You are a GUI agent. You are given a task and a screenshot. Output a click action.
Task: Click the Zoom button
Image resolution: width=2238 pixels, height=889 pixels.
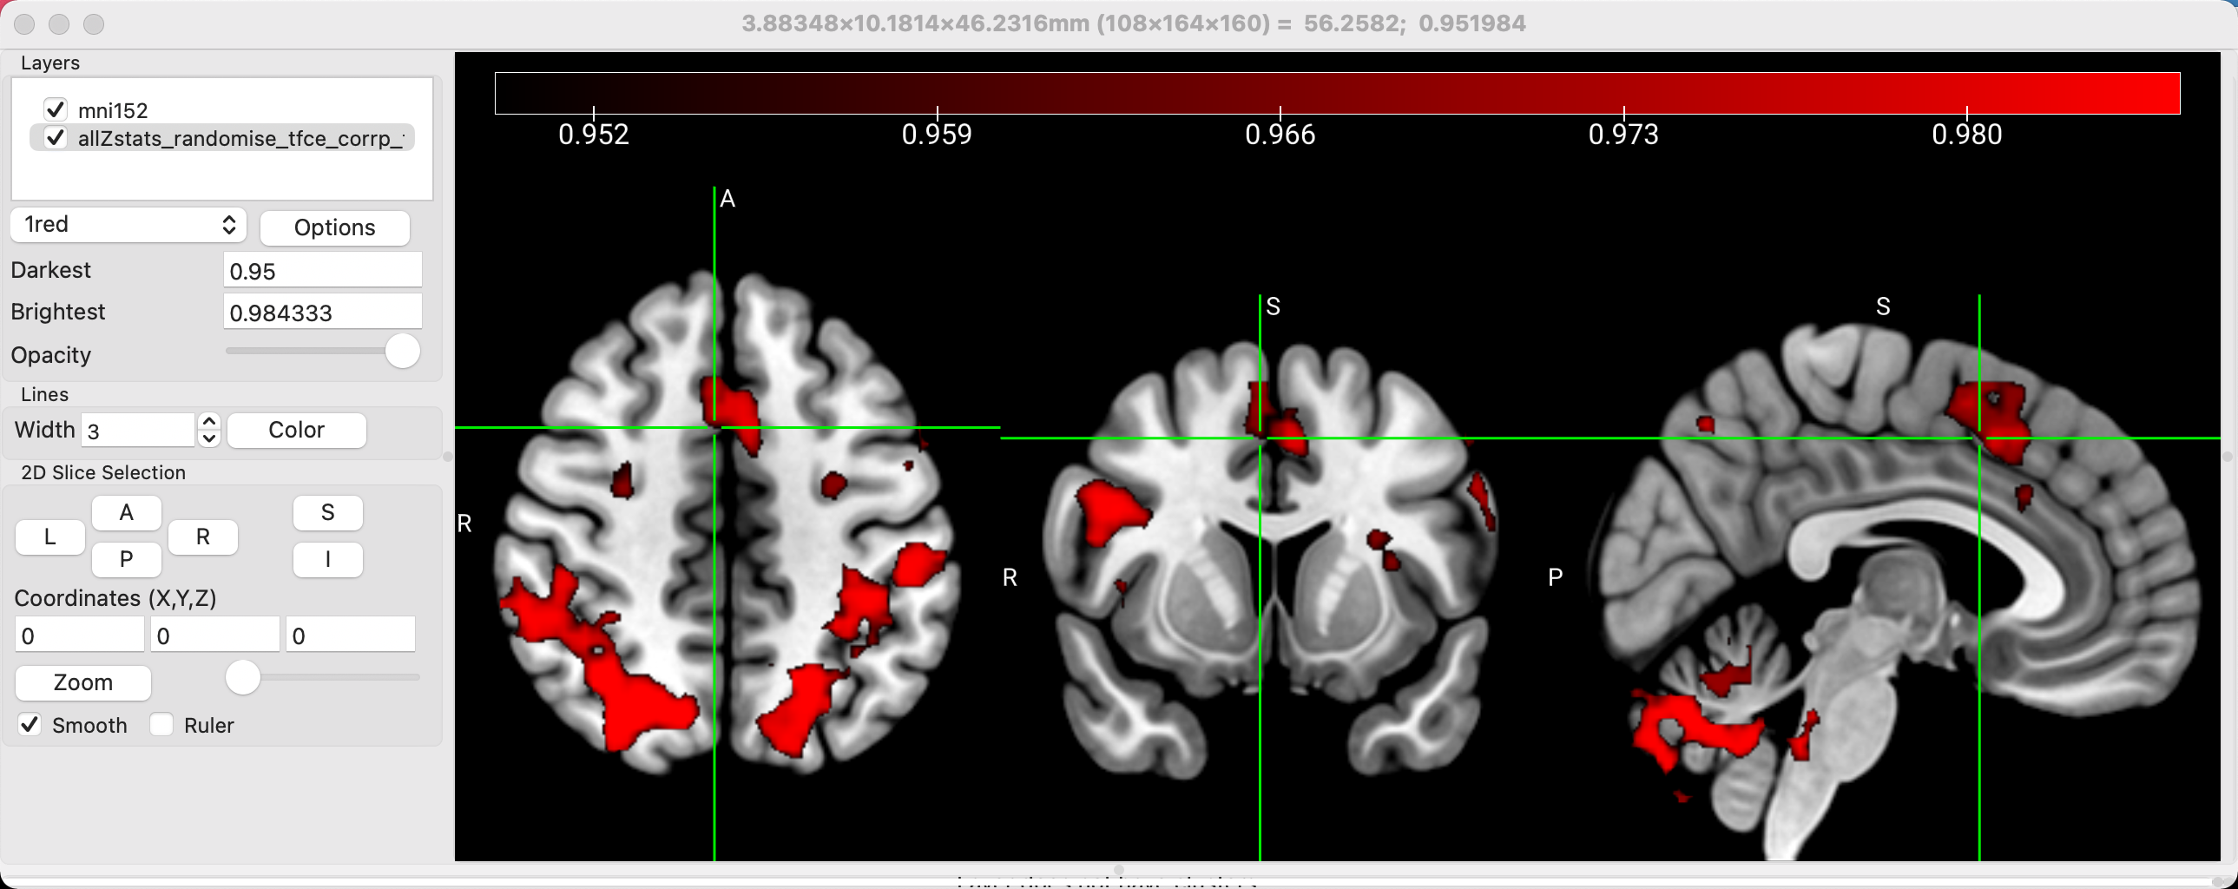click(82, 682)
